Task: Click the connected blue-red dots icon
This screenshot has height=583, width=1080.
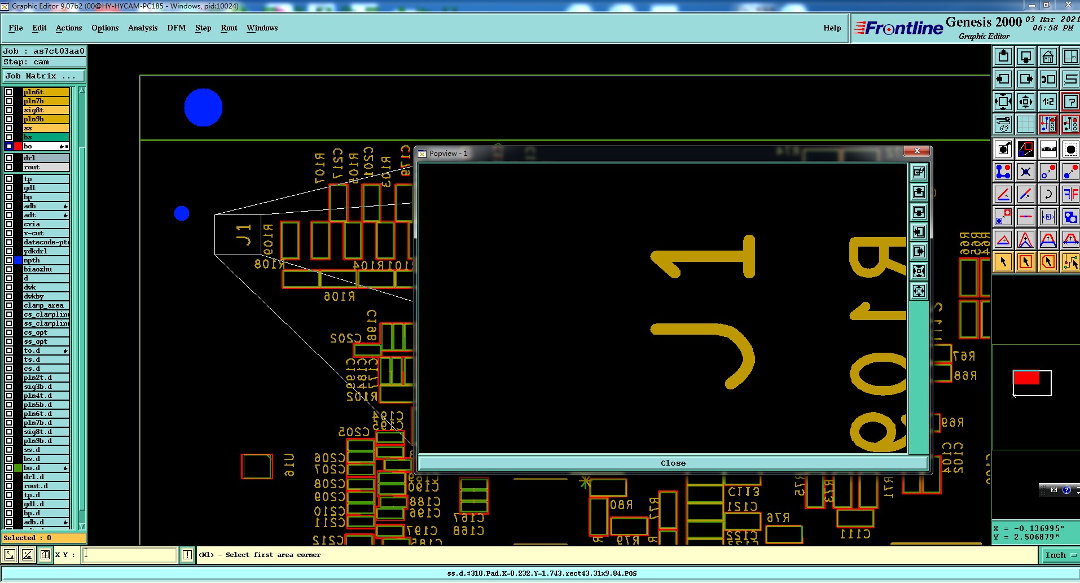Action: 1003,172
